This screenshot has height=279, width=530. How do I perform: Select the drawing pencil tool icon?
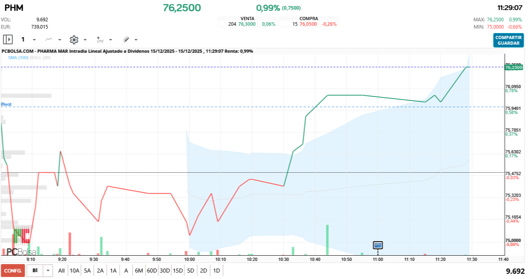coord(126,39)
